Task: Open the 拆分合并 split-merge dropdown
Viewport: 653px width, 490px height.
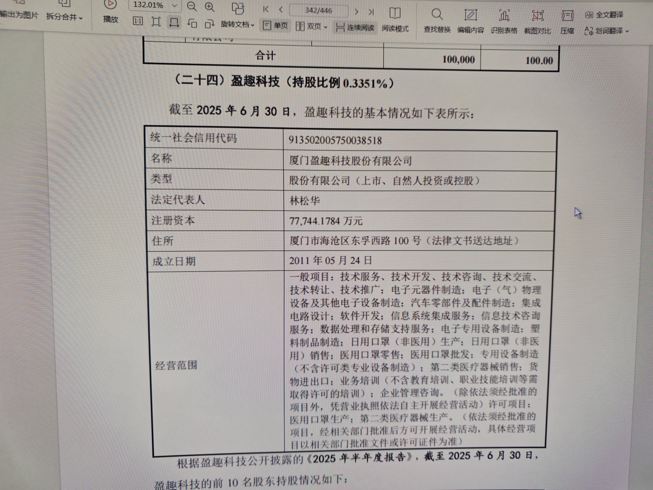Action: point(64,17)
